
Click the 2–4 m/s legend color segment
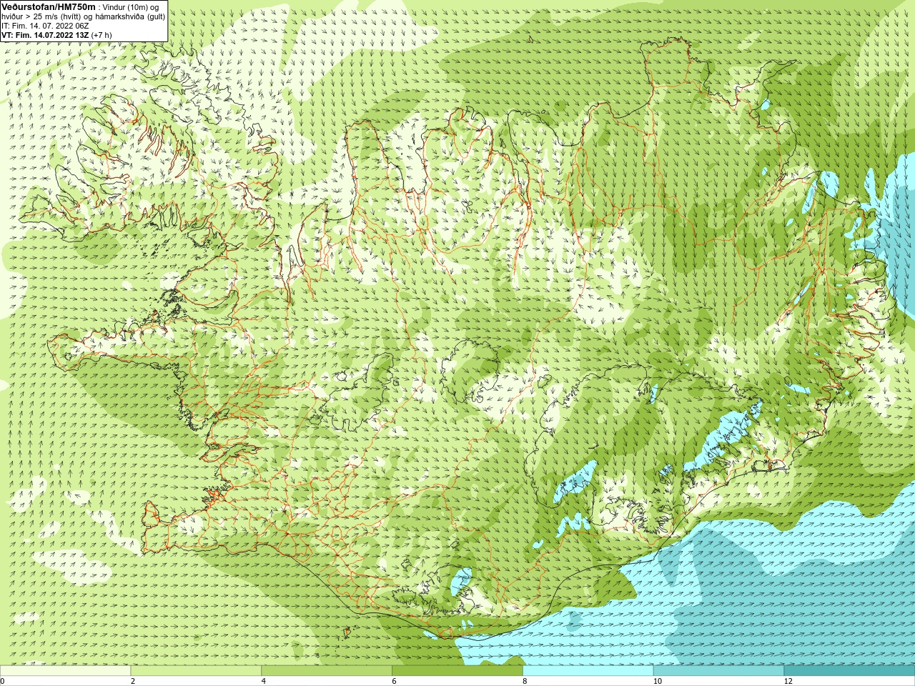[x=196, y=671]
